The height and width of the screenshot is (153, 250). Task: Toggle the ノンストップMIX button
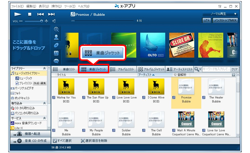(x=225, y=21)
